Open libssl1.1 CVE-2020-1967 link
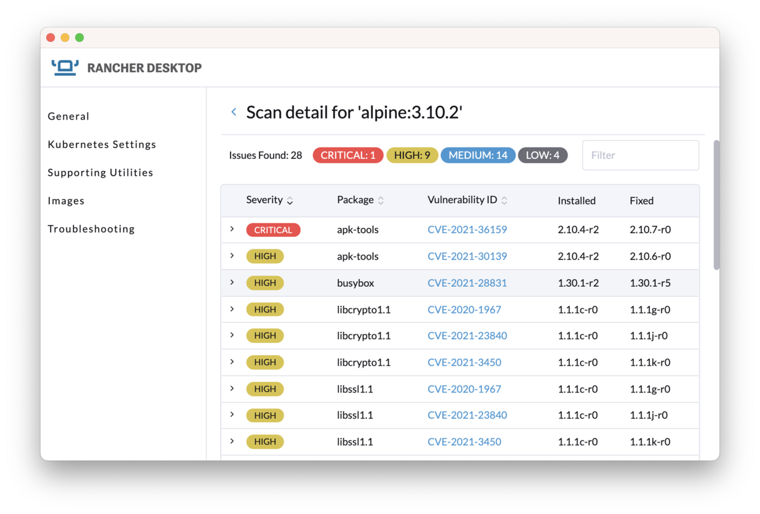The width and height of the screenshot is (760, 514). [464, 389]
